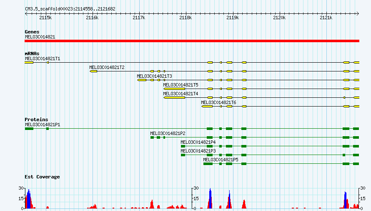Viewport: 371px width, 211px height.
Task: Open mRNA transcript MELO3C014821T2 label
Action: (107, 67)
